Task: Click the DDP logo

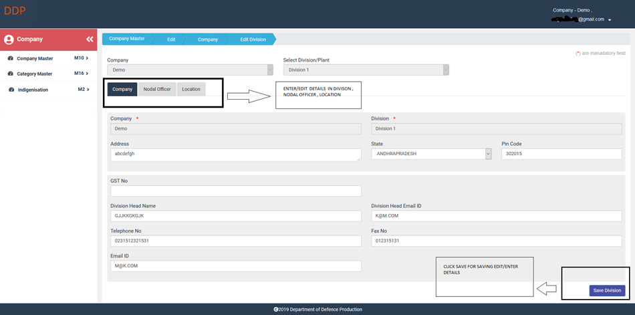Action: coord(14,11)
